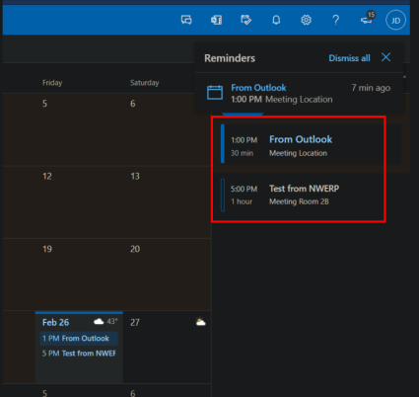
Task: Click the calendar icon in the reminder
Action: coord(215,92)
